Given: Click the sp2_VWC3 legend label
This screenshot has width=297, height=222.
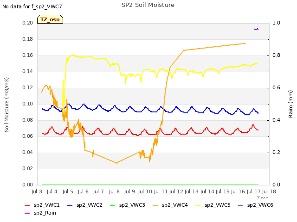Looking at the screenshot, I should (x=132, y=205).
